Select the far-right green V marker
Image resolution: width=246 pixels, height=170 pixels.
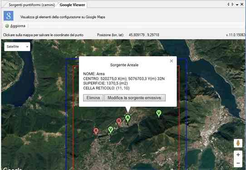point(159,114)
